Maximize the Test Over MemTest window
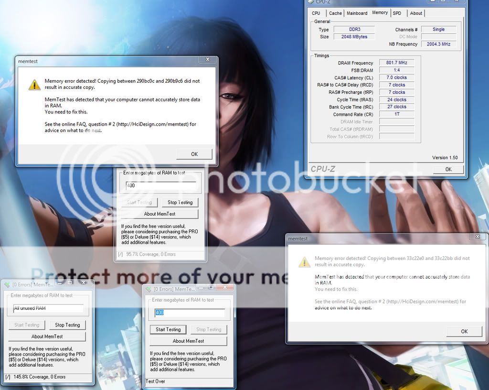 (211, 287)
